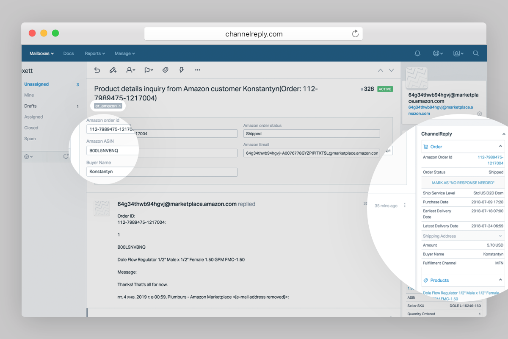Click the Amazon order status field
Screen dimensions: 508x339
312,133
